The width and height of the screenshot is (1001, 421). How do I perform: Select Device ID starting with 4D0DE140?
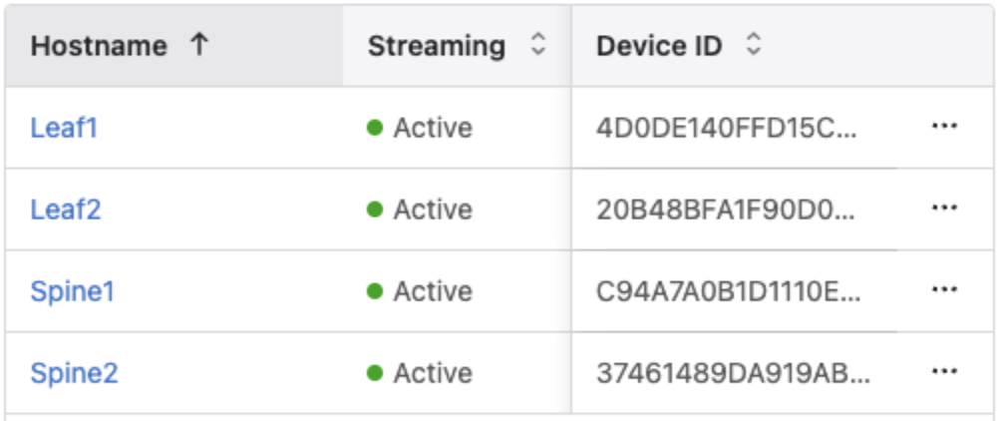pos(726,128)
